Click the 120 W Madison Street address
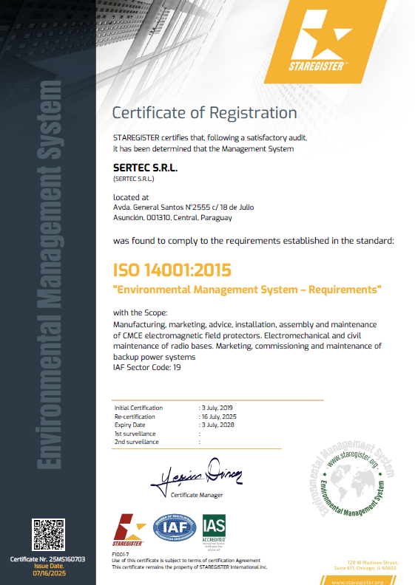The height and width of the screenshot is (585, 415). tap(373, 562)
